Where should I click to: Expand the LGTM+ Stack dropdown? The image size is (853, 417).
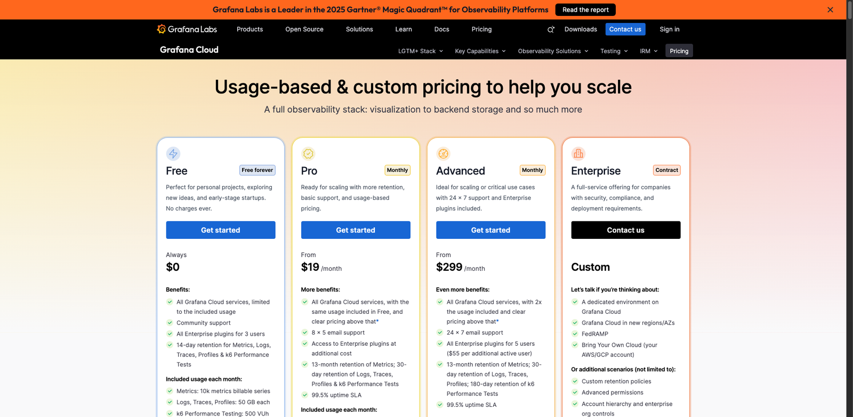(421, 51)
